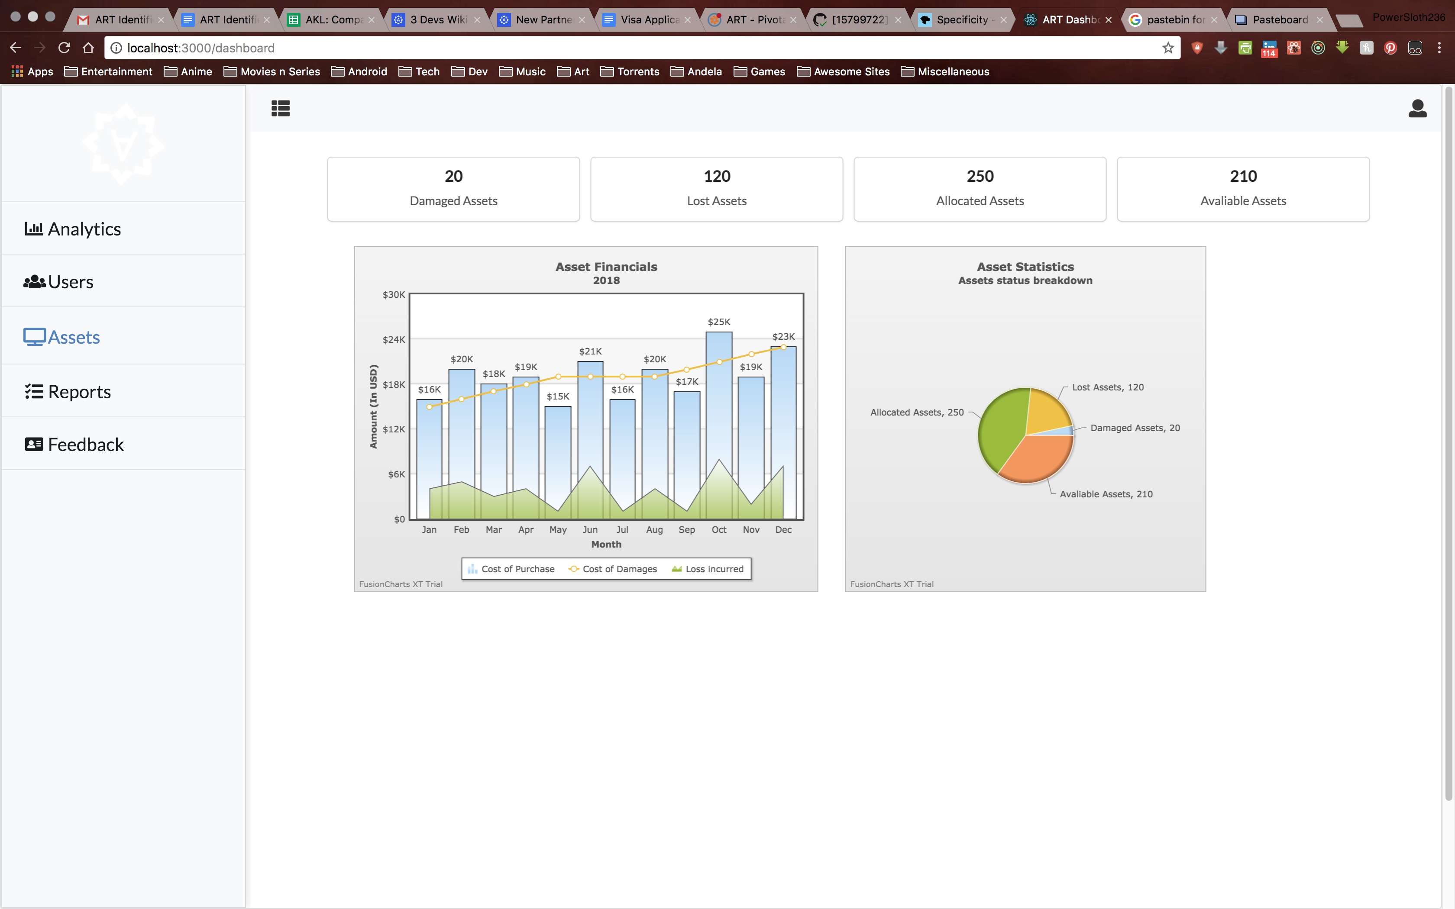This screenshot has height=909, width=1455.
Task: Click the October $25K bar
Action: [718, 425]
